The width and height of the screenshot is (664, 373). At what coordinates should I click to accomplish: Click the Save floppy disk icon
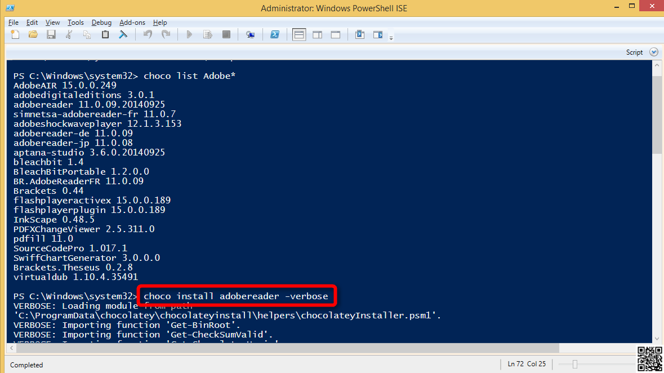click(51, 35)
